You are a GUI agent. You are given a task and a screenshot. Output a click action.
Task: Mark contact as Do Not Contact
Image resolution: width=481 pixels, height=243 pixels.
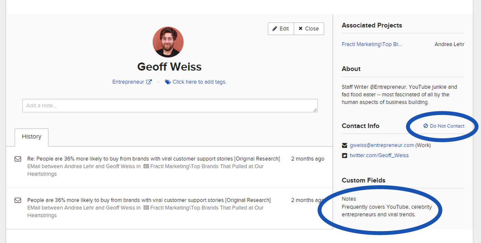click(444, 126)
